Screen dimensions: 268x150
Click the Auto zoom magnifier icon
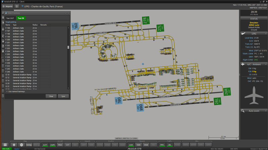(243, 111)
